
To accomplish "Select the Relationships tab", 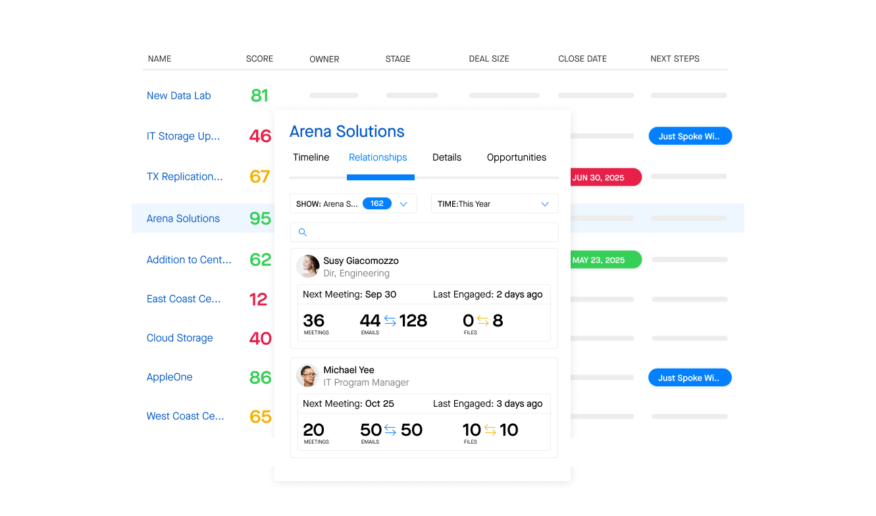I will (378, 157).
